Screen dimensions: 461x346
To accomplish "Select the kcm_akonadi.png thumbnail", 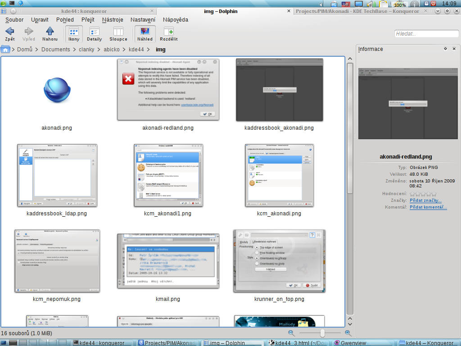I will click(279, 175).
